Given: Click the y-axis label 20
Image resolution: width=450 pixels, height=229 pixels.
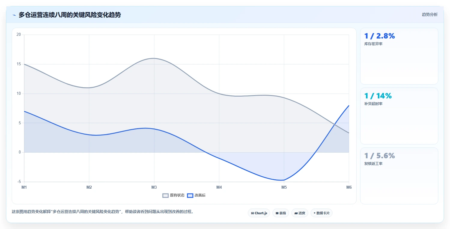Looking at the screenshot, I should [19, 35].
